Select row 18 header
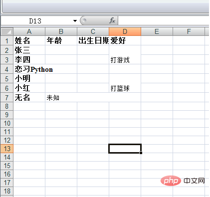 [x=7, y=191]
